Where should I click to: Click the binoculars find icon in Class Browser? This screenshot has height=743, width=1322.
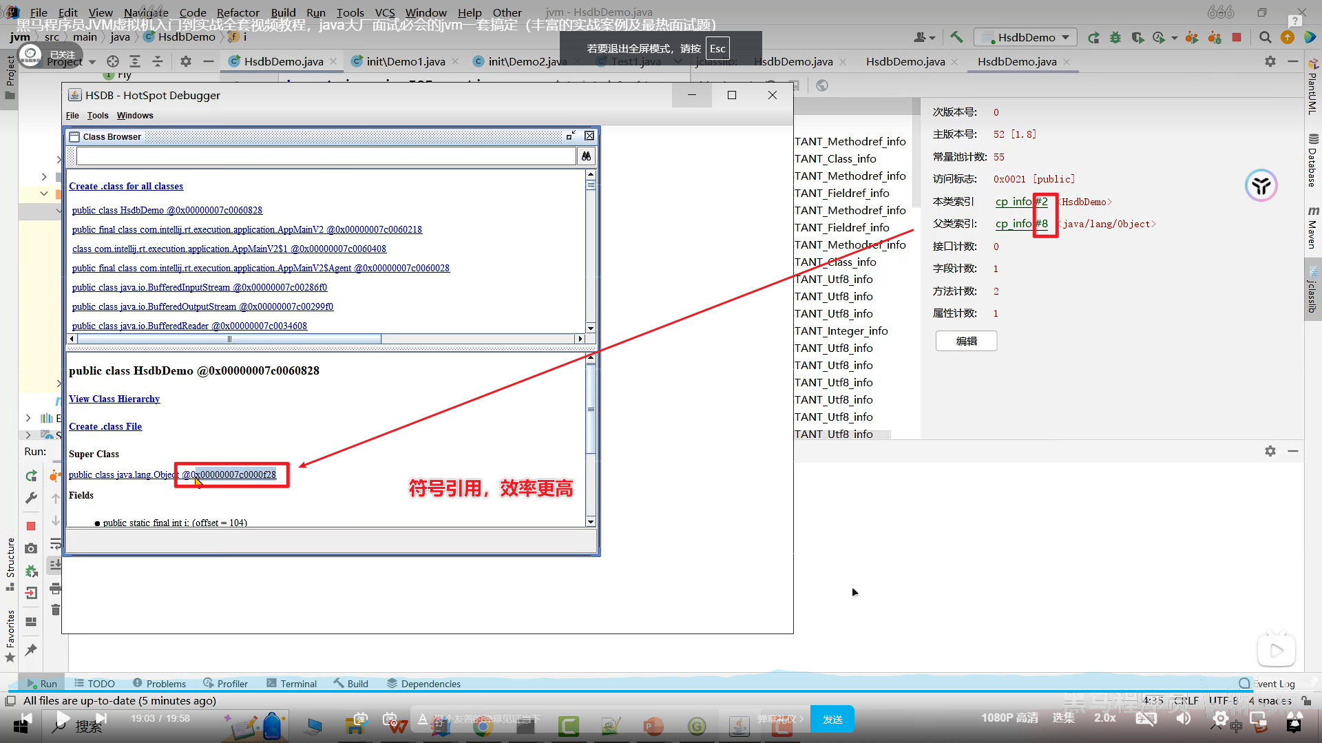click(x=586, y=156)
